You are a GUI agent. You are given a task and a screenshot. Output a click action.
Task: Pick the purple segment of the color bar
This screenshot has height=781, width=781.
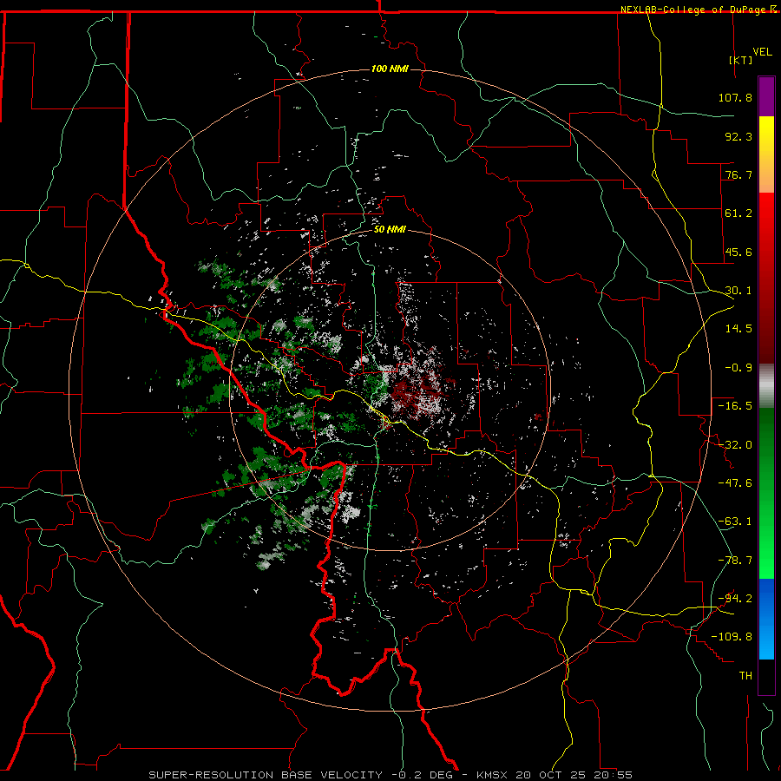point(766,96)
